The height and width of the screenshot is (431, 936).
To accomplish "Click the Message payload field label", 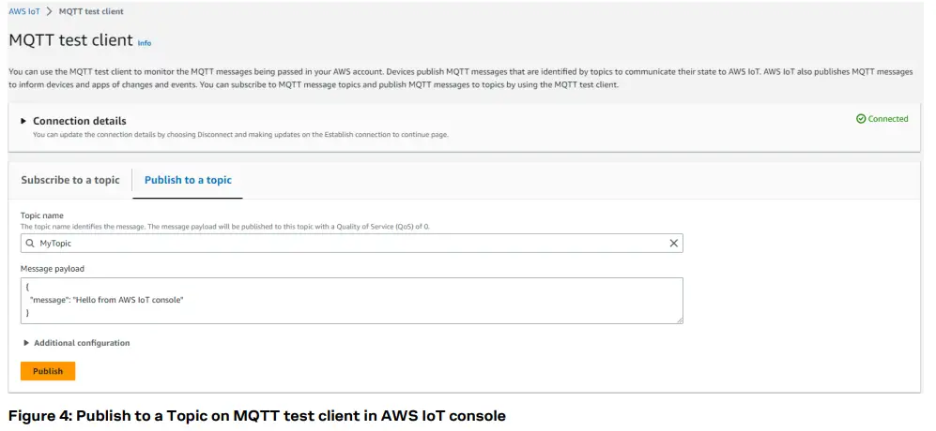I will coord(53,268).
